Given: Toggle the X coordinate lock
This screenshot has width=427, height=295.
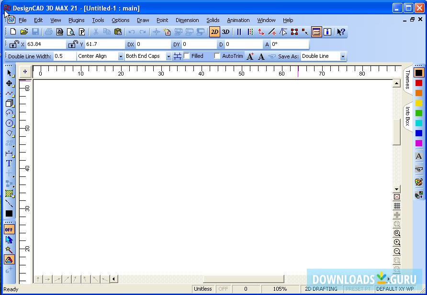Looking at the screenshot, I should coord(14,44).
